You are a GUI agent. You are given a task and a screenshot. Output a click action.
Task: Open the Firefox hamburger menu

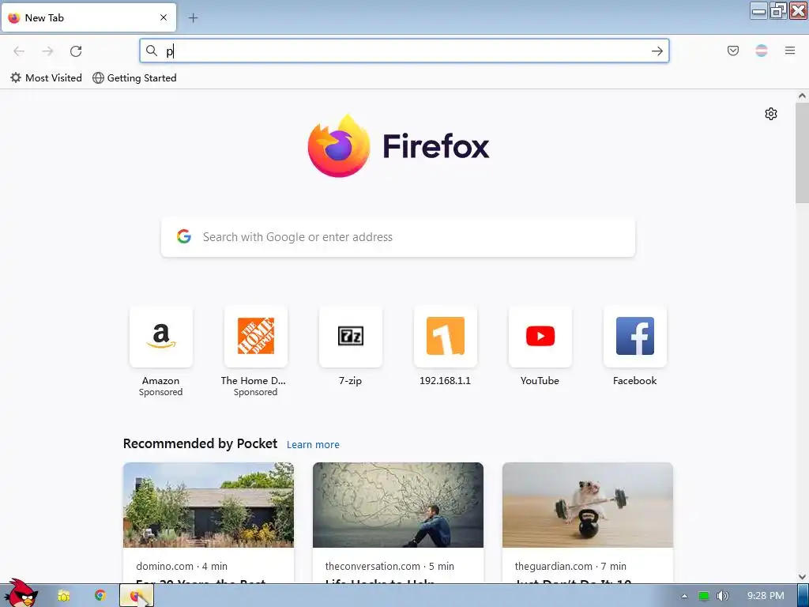pyautogui.click(x=790, y=51)
